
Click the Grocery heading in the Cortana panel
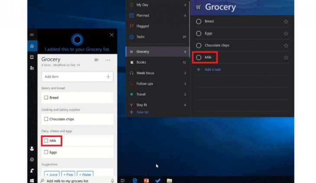coord(51,59)
